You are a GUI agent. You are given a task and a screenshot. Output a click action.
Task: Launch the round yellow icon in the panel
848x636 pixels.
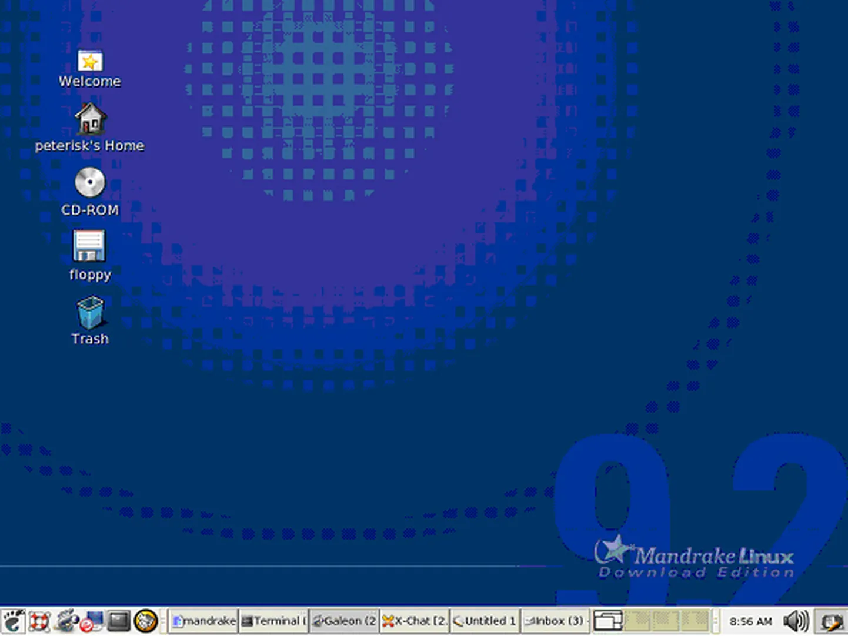pos(145,621)
